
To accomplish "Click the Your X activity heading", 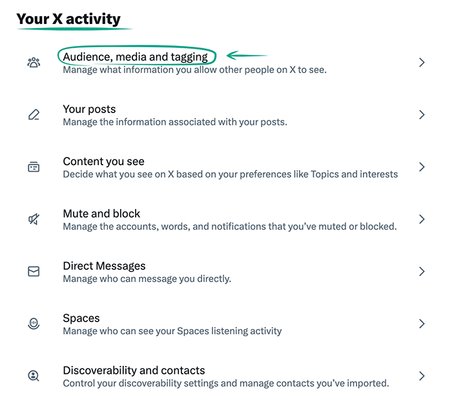I will (68, 19).
